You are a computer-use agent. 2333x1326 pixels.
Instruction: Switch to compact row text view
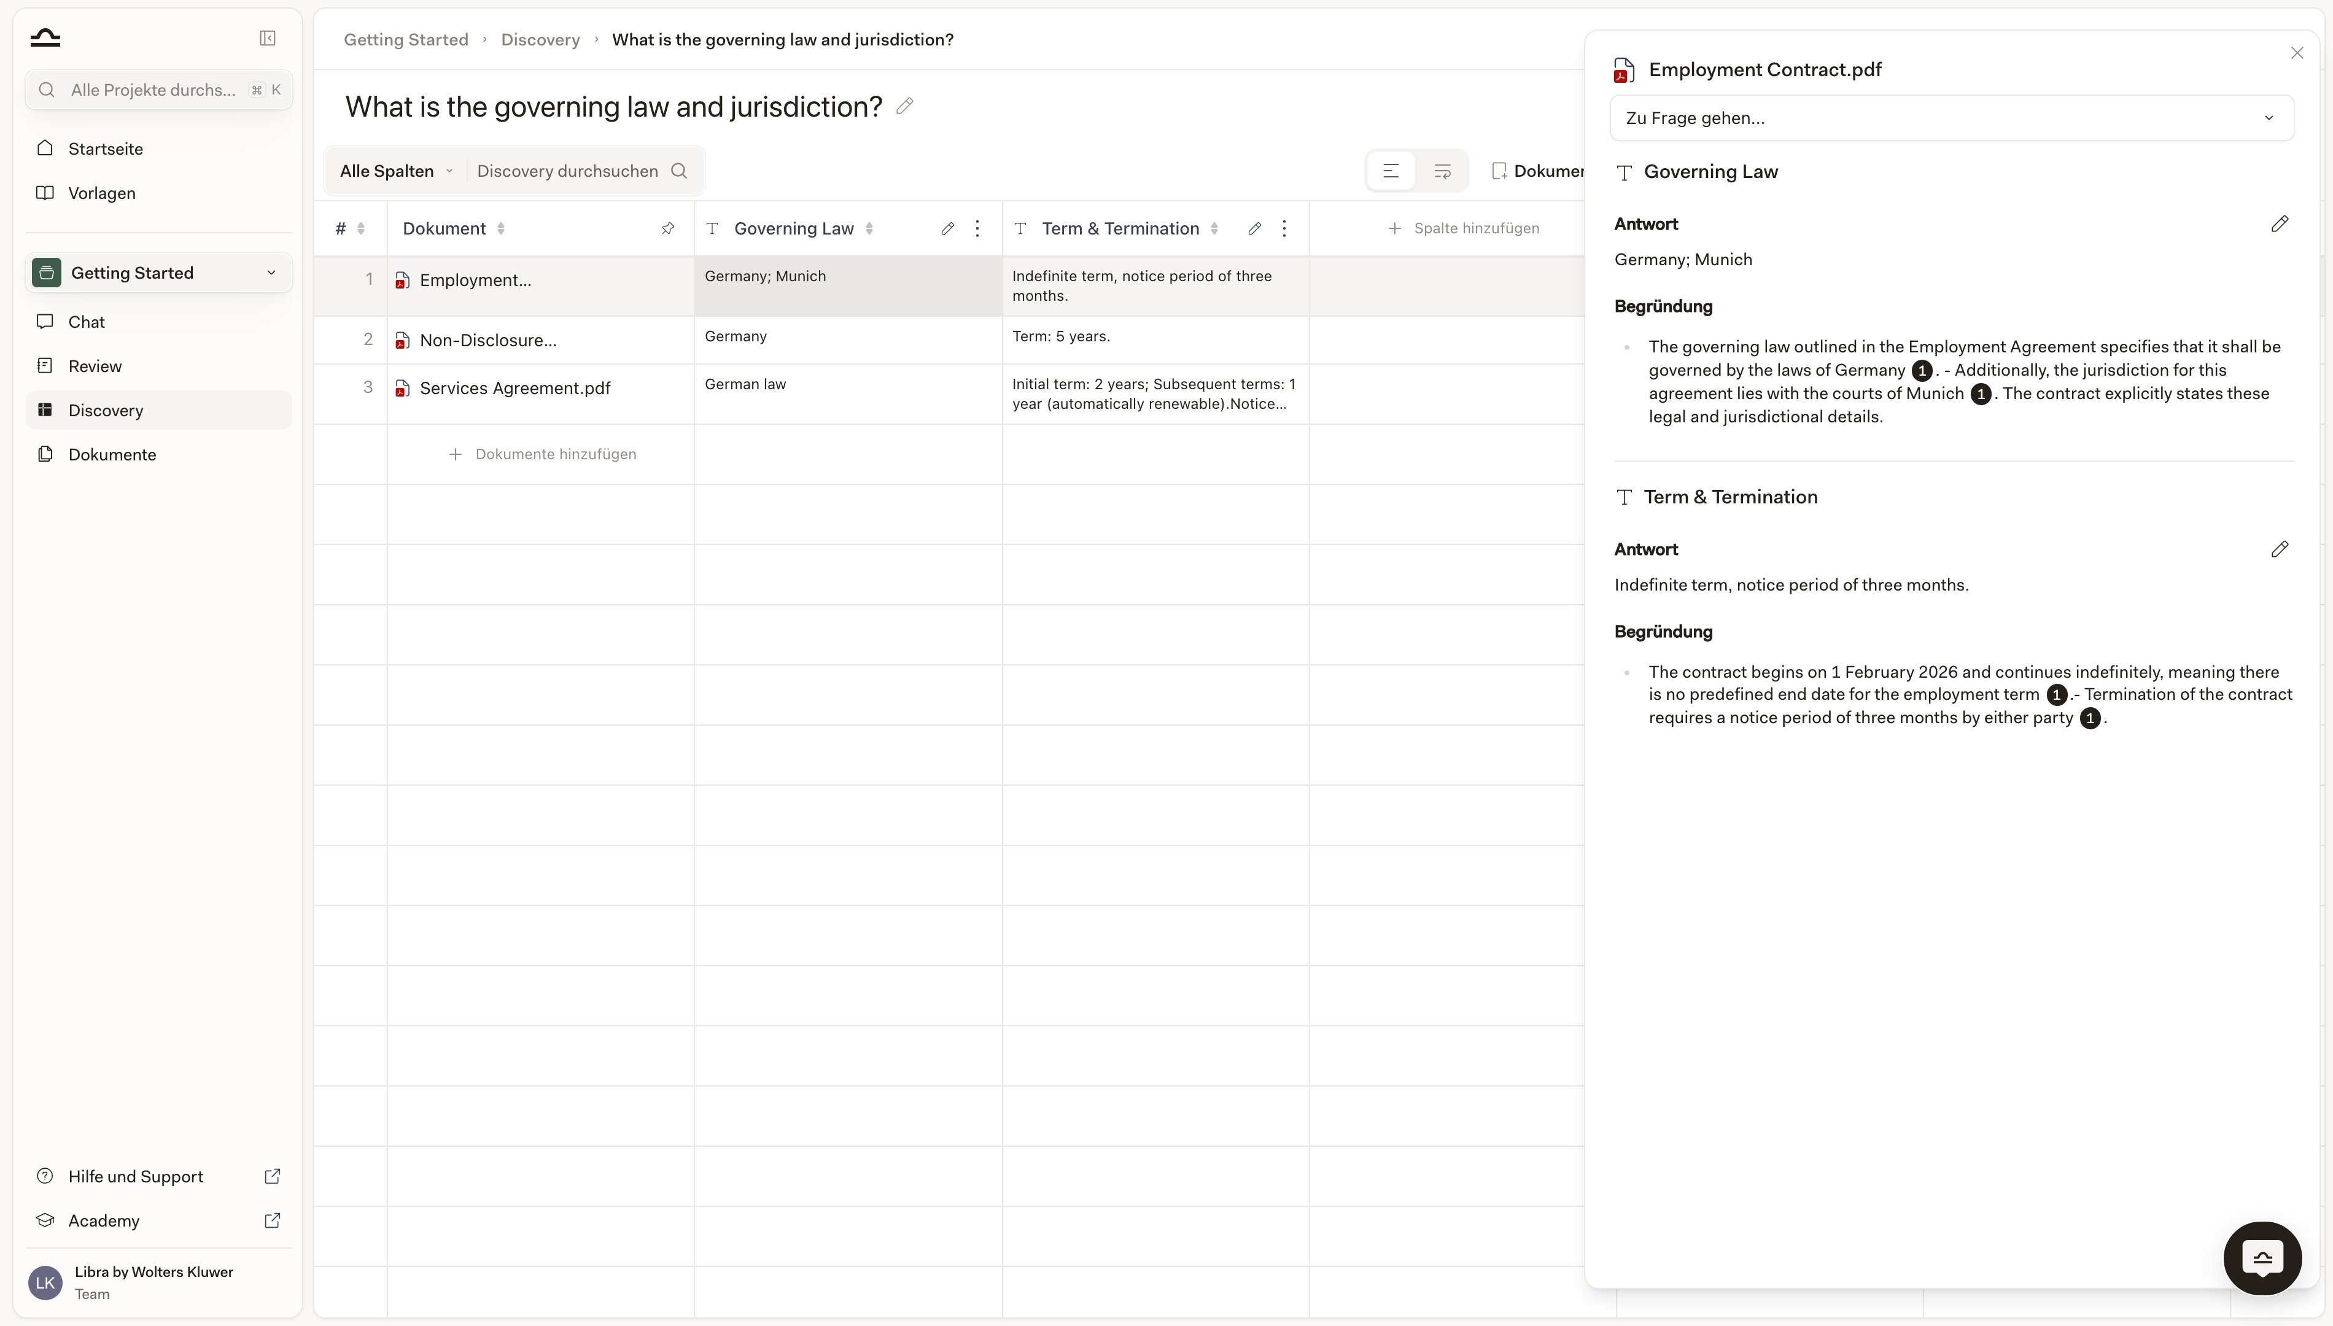[x=1391, y=171]
